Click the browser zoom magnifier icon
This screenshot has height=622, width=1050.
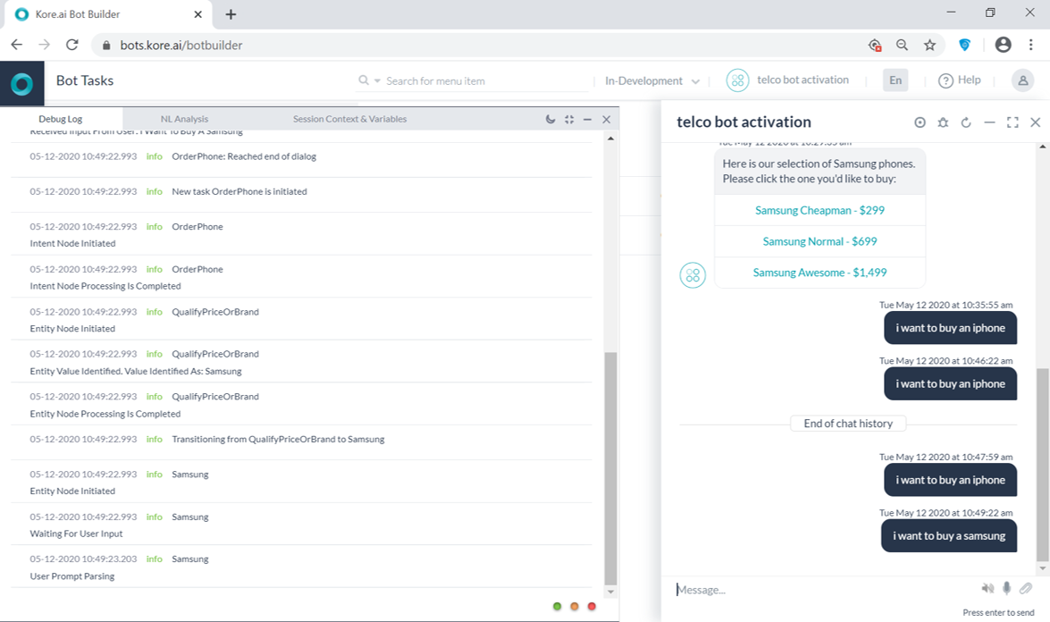tap(902, 45)
